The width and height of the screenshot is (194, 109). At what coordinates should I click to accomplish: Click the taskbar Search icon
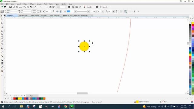(x=9, y=106)
